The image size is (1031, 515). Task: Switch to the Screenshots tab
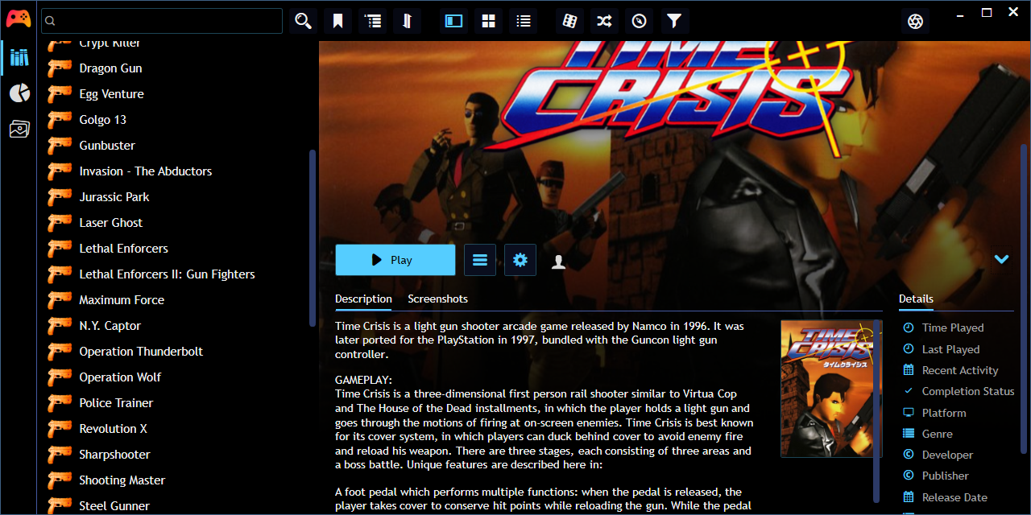(x=437, y=299)
